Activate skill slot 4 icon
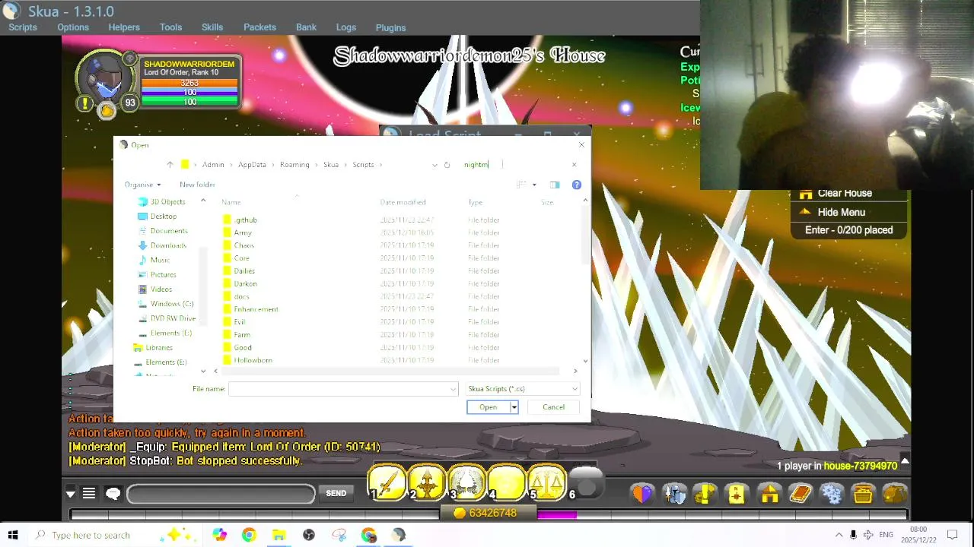 pos(507,483)
